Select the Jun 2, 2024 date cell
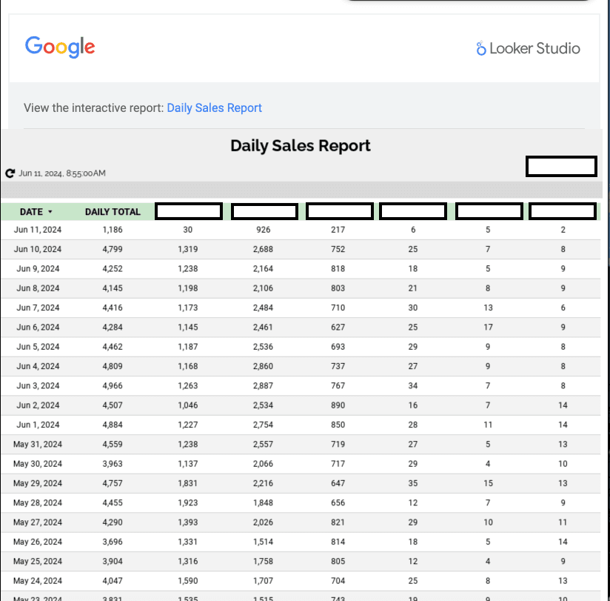This screenshot has width=610, height=601. [x=38, y=405]
